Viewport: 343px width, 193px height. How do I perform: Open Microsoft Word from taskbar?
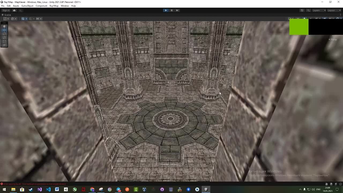pyautogui.click(x=57, y=189)
